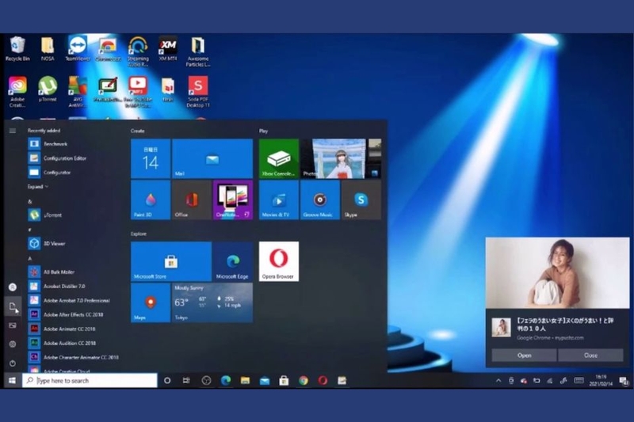The image size is (634, 422).
Task: Open Configuration Editor in Start list
Action: click(73, 158)
